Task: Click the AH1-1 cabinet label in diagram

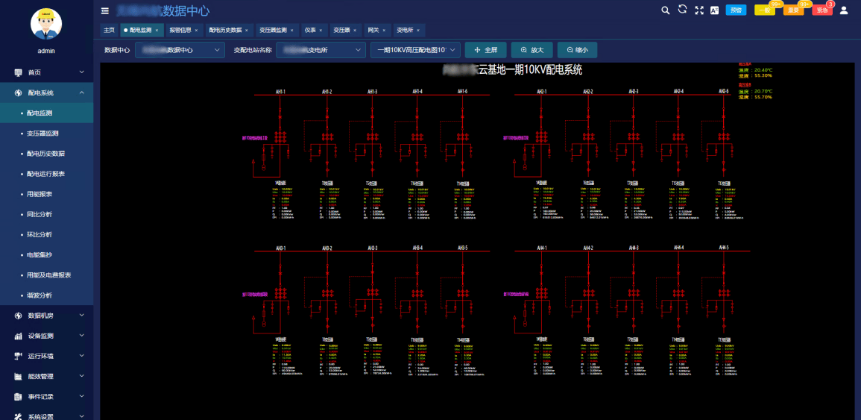Action: [280, 91]
